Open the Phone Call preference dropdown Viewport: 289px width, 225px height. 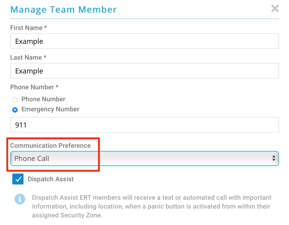pos(144,159)
